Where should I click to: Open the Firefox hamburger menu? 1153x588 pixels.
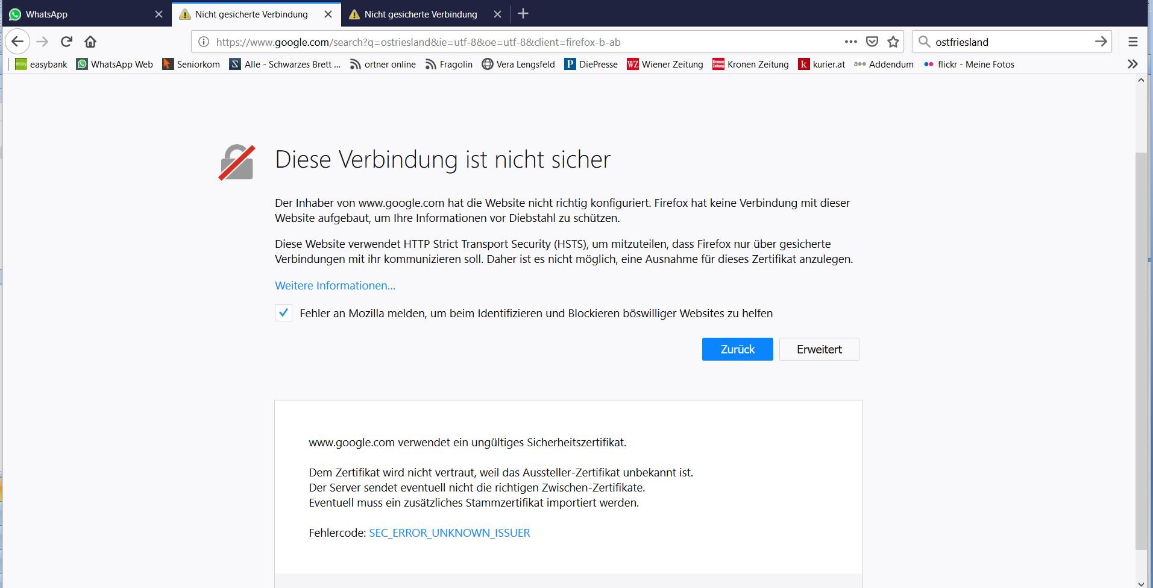click(x=1133, y=42)
